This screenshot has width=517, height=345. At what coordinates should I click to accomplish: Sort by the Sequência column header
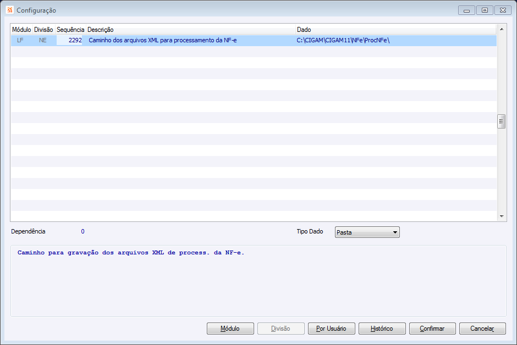point(70,30)
